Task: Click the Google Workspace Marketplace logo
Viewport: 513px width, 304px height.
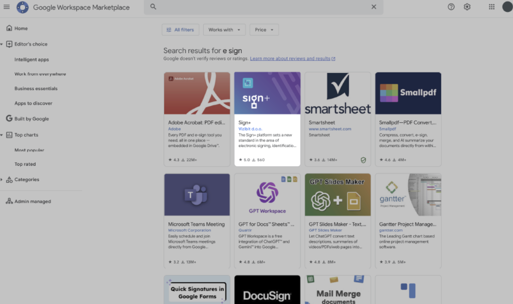Action: coord(22,7)
